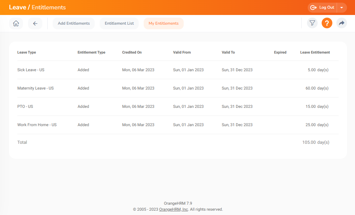Click Valid From date for Work From Home
Screen dimensions: 355x215
[188, 125]
